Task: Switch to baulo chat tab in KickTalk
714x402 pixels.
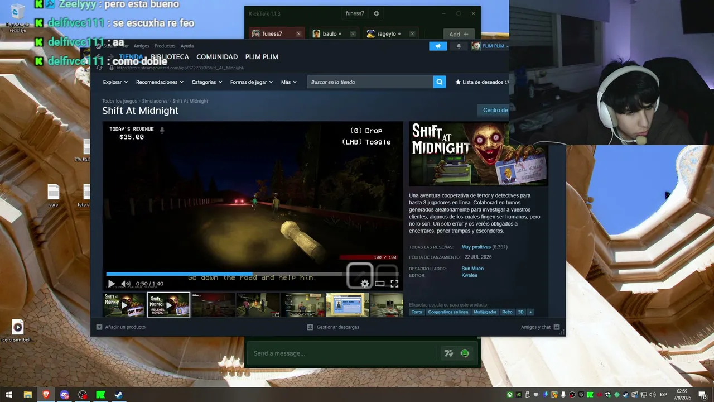Action: click(x=329, y=34)
